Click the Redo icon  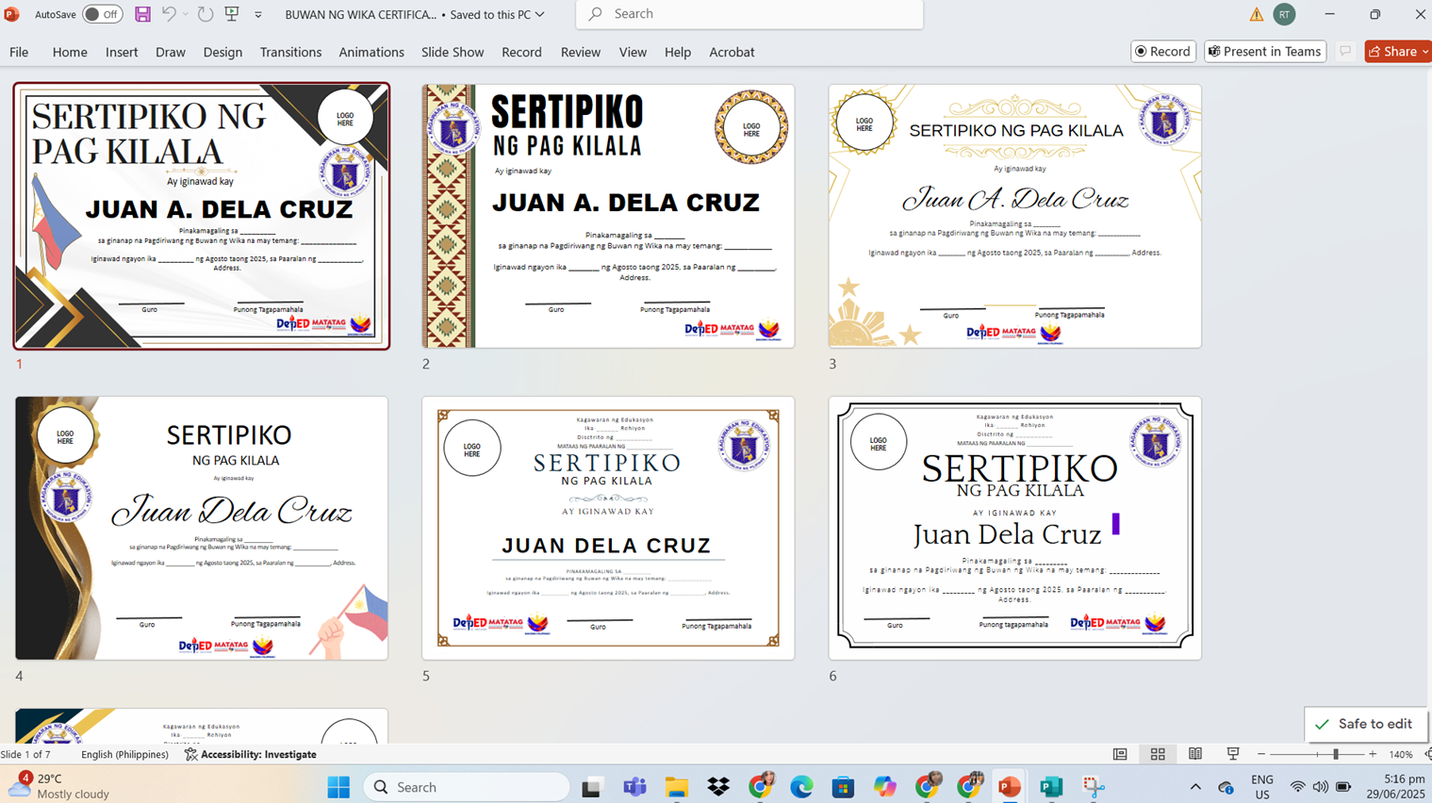point(206,14)
